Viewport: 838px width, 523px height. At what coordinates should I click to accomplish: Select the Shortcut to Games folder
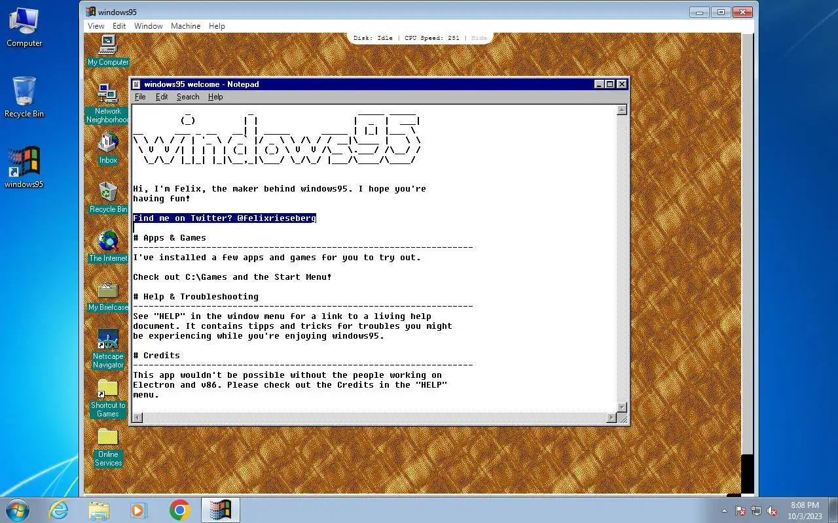pos(108,399)
